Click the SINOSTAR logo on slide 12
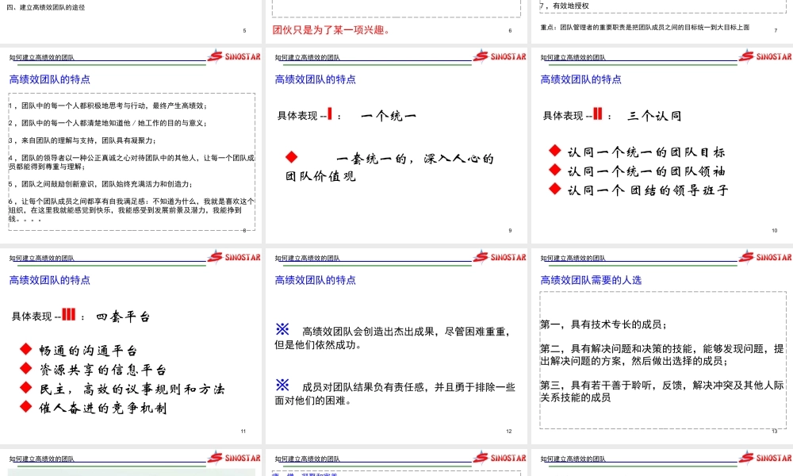793x476 pixels. click(500, 256)
